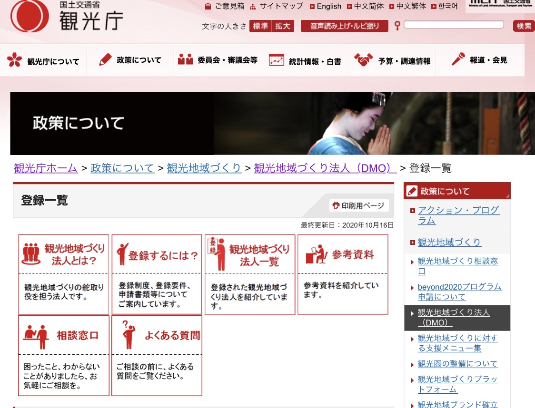Click the printer icon on 印刷用ページ
535x408 pixels.
click(336, 205)
